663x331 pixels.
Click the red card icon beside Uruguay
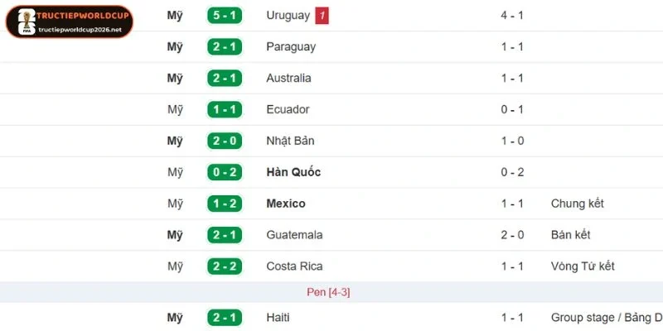click(322, 16)
